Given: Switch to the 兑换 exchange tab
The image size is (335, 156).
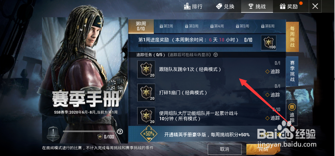Looking at the screenshot, I should [x=225, y=6].
